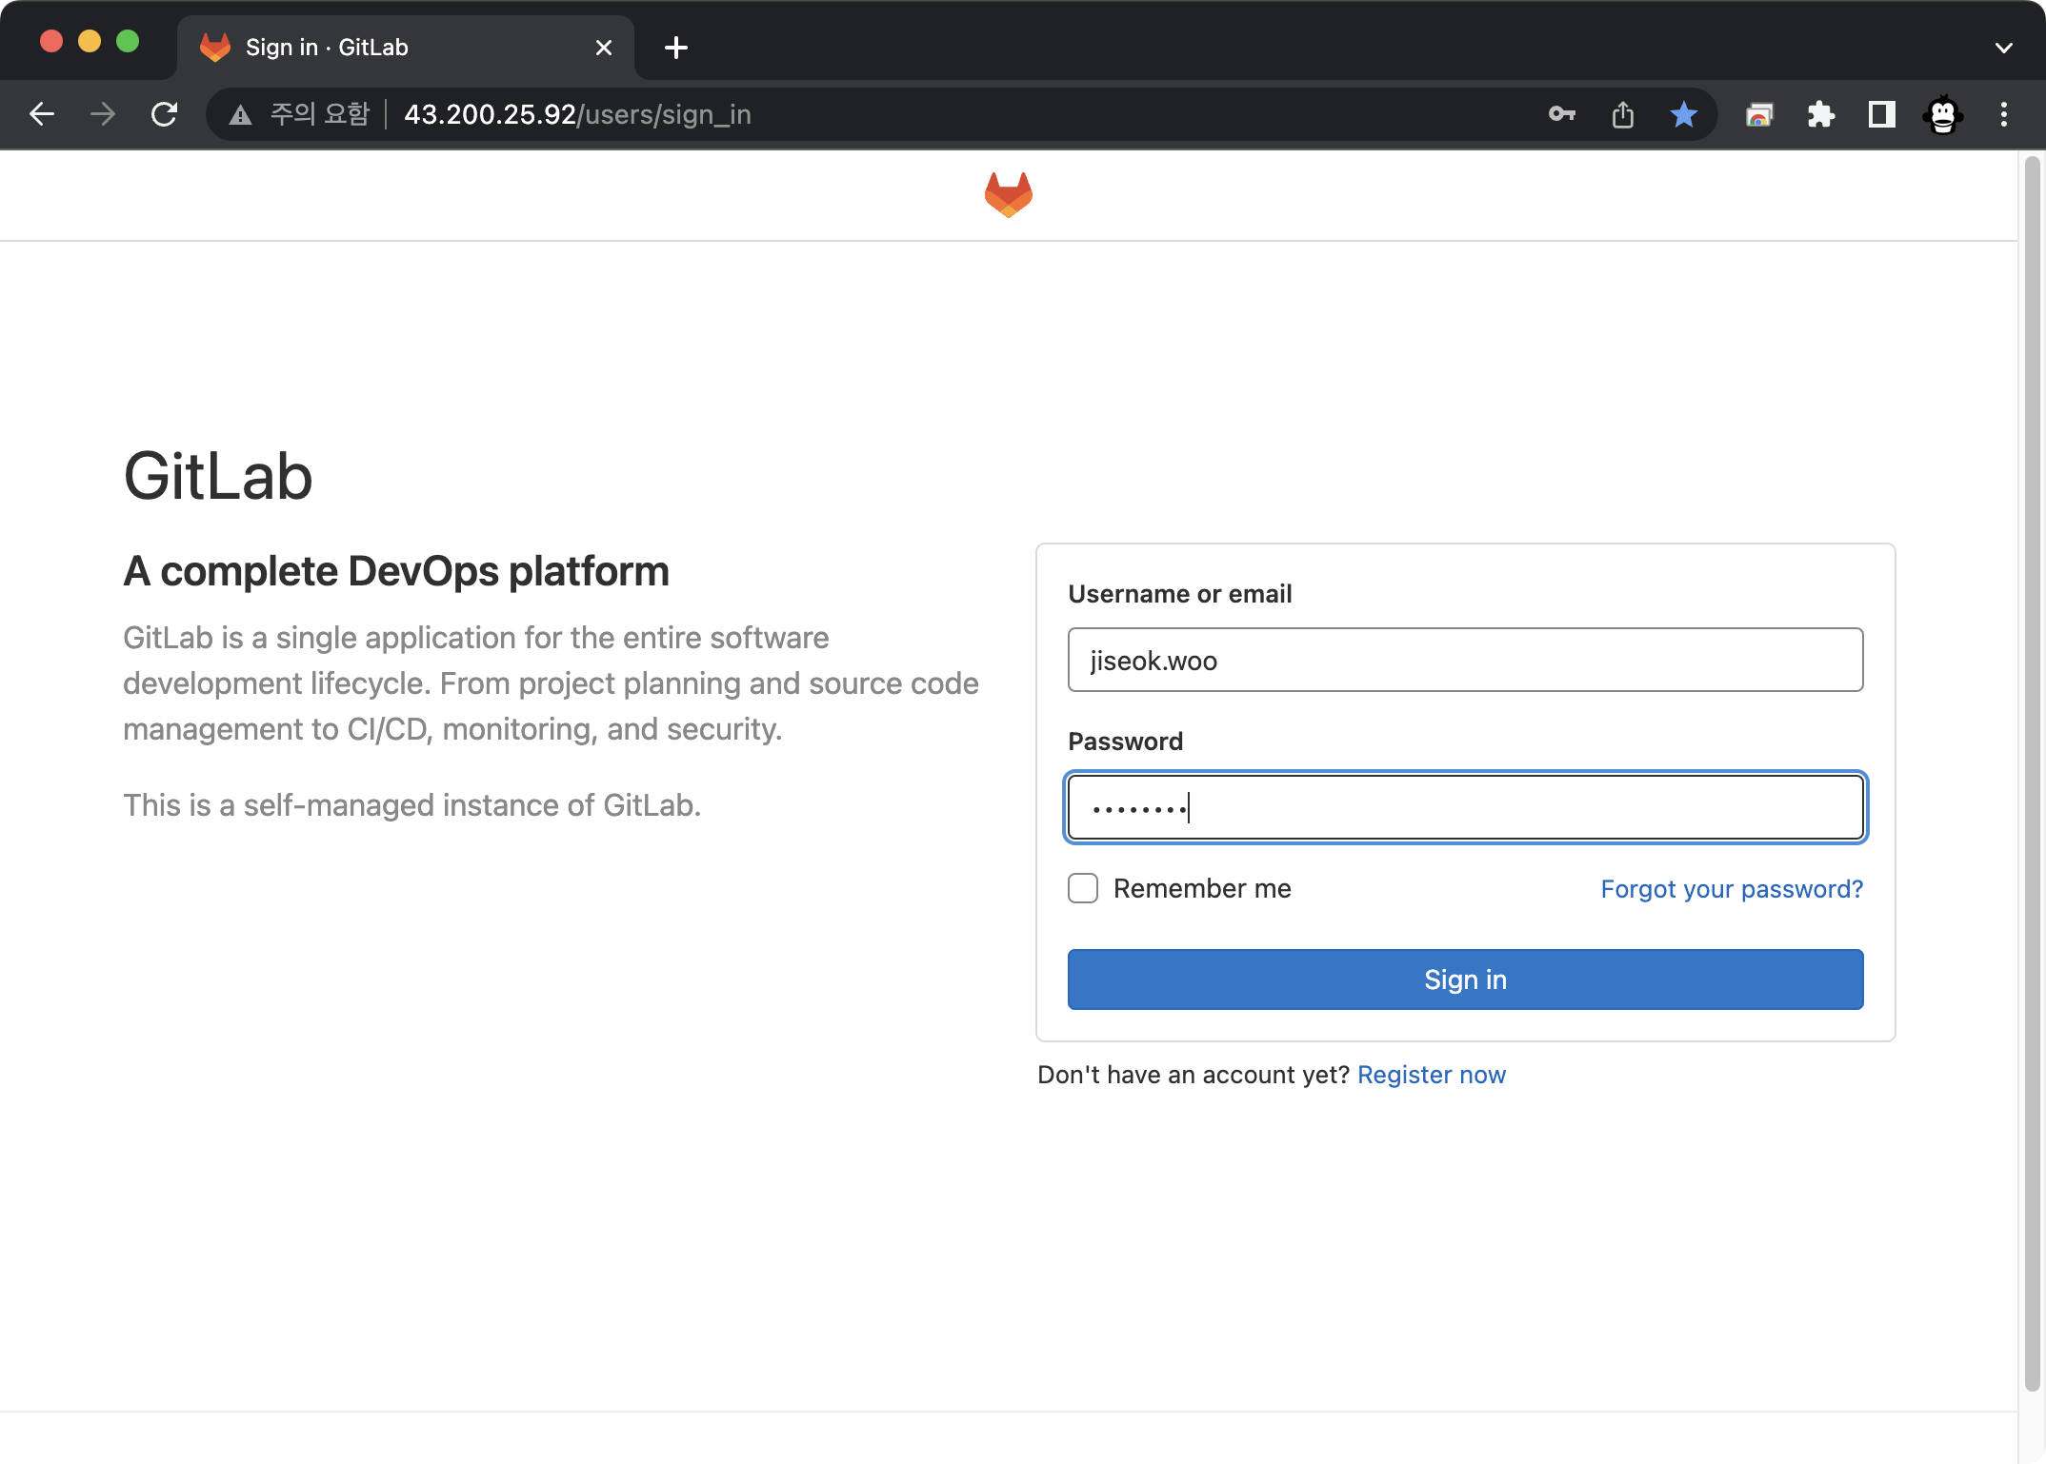Viewport: 2046px width, 1464px height.
Task: Open Chrome three-dot menu
Action: [2004, 114]
